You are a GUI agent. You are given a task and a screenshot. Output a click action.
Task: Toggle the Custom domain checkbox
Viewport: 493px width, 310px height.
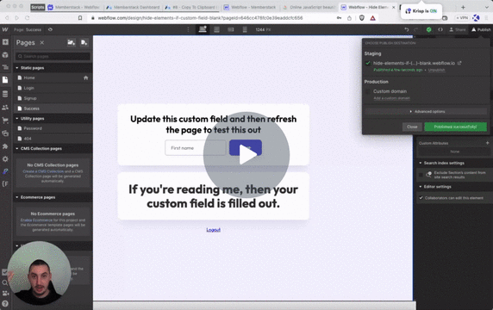coord(367,91)
